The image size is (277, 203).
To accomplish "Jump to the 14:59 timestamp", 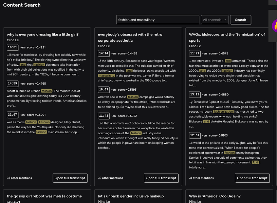I will click(x=13, y=83).
